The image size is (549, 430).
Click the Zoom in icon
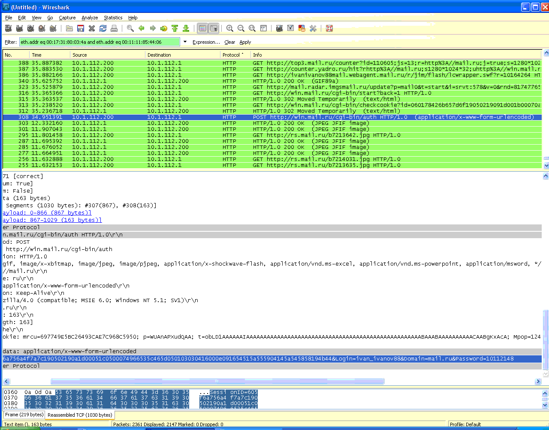pyautogui.click(x=230, y=28)
